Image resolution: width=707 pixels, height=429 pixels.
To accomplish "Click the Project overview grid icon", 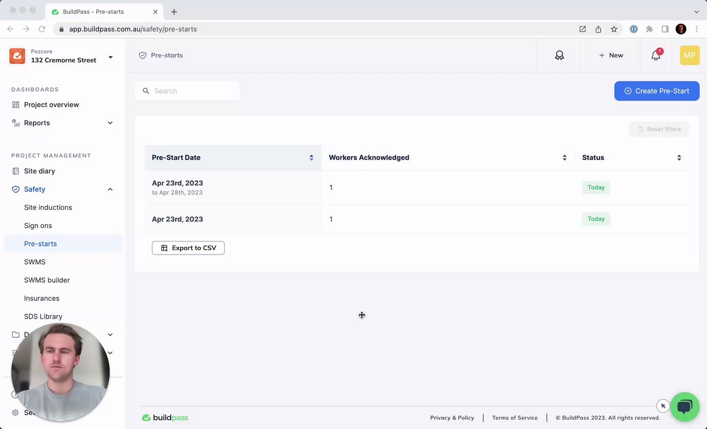I will coord(15,105).
